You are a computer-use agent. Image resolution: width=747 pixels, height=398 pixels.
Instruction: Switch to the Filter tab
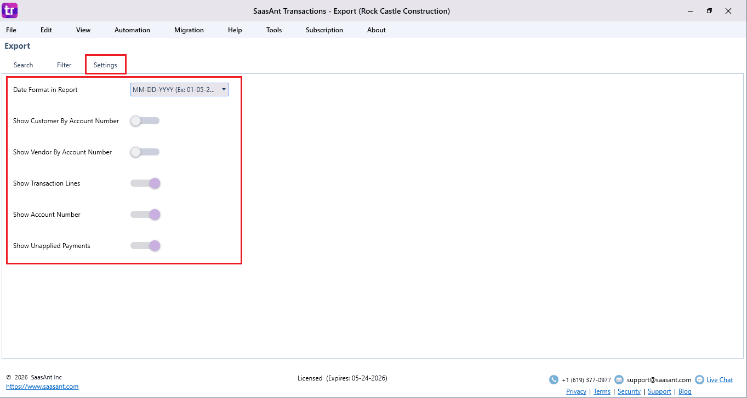[64, 65]
